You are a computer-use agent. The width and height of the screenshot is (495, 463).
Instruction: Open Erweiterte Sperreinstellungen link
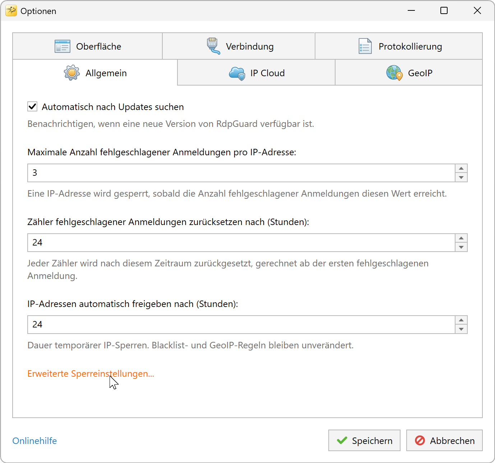pyautogui.click(x=91, y=373)
